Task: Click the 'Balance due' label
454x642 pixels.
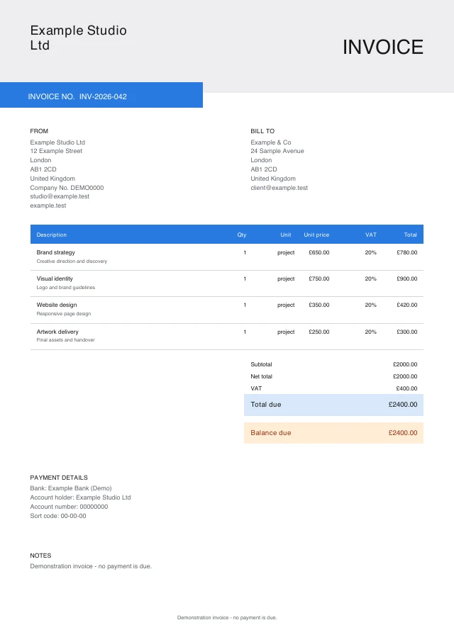Action: [x=270, y=433]
